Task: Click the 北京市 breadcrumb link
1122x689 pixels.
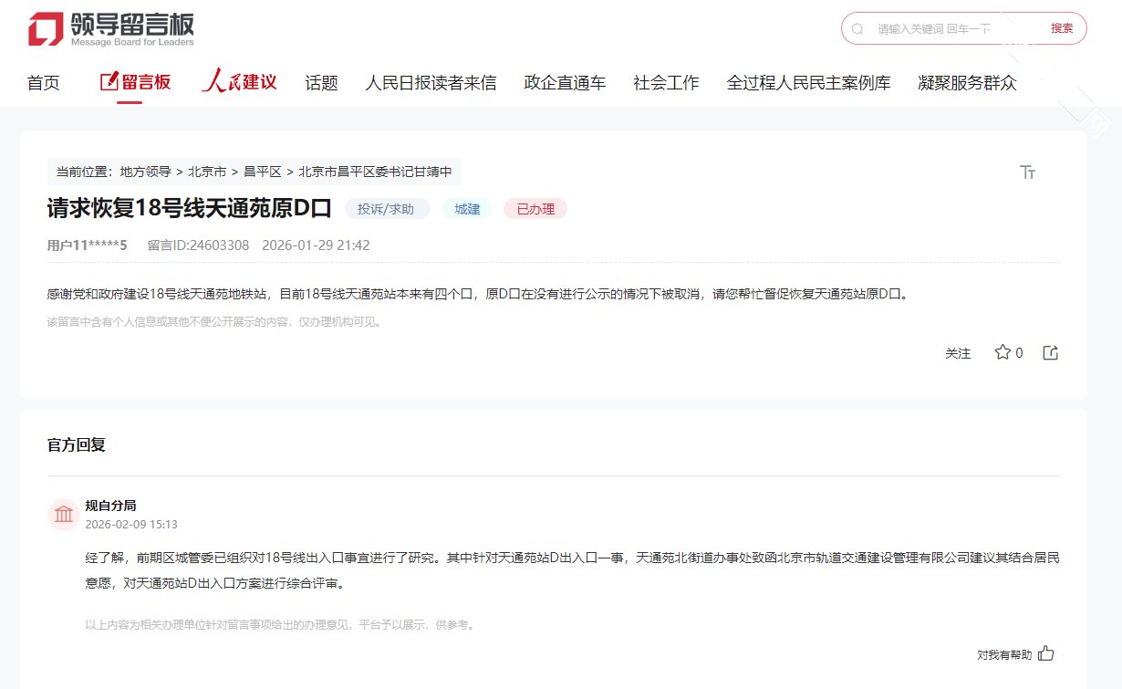Action: [207, 172]
